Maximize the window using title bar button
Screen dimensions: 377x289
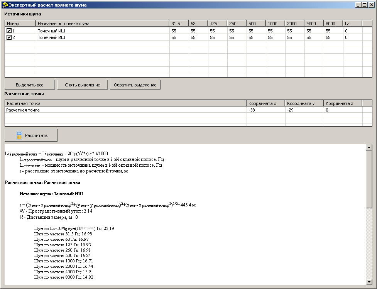[365, 5]
